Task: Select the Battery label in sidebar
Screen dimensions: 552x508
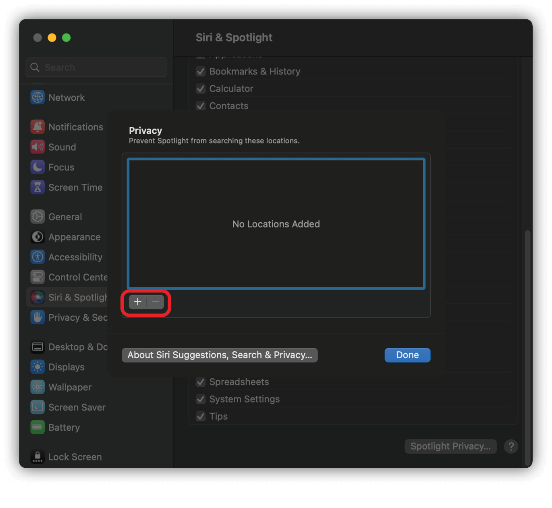Action: point(64,427)
